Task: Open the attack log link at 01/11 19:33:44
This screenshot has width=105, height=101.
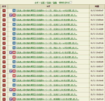Action: coord(47,85)
